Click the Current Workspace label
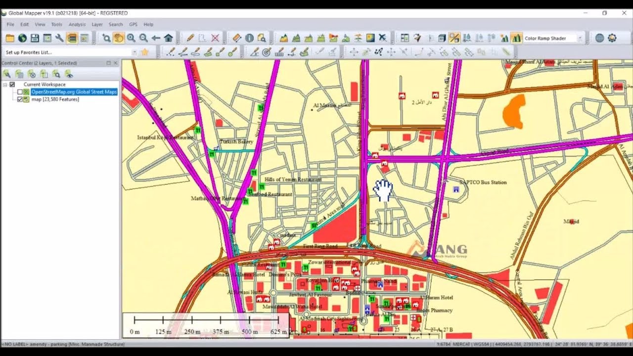The height and width of the screenshot is (356, 633). pos(45,85)
